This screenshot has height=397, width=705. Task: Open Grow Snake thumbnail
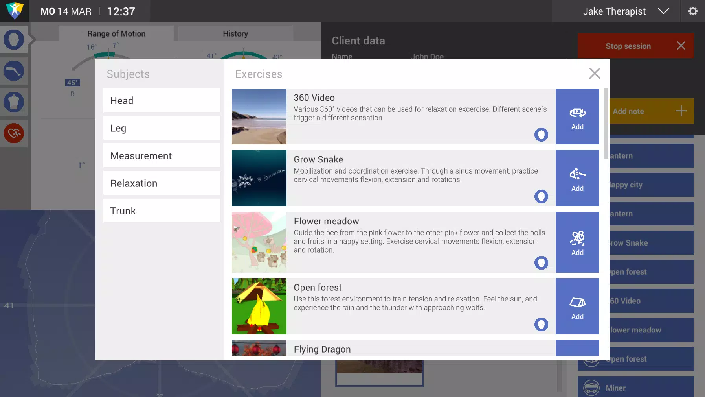[x=259, y=178]
